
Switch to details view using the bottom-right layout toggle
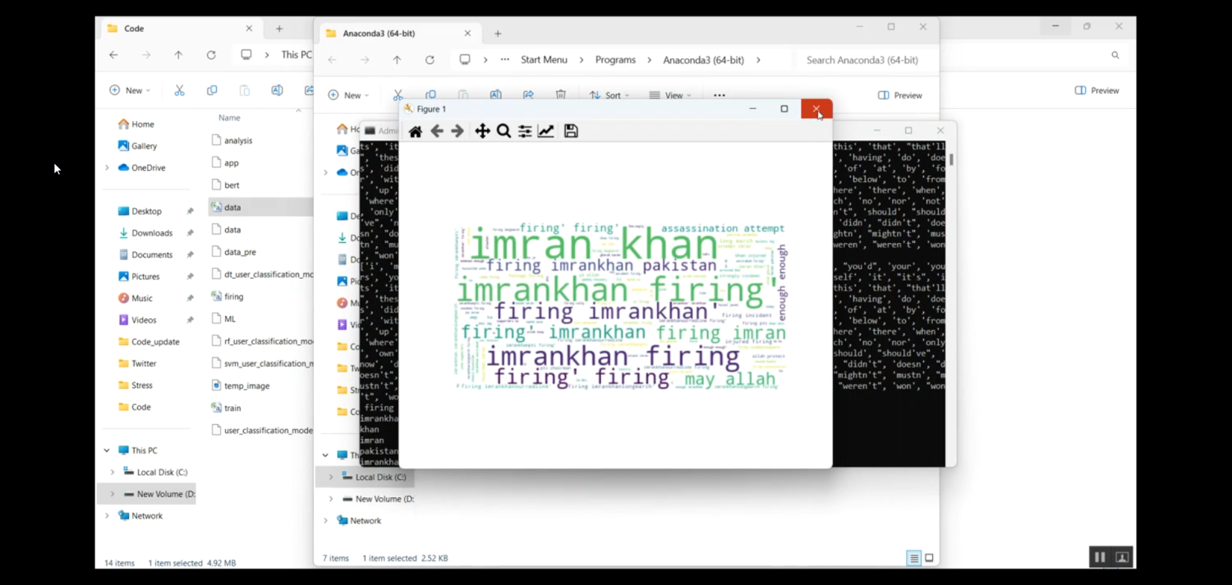pyautogui.click(x=913, y=558)
